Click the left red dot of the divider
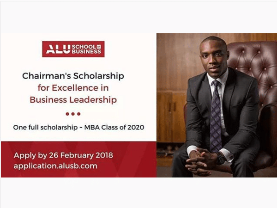The image size is (277, 208). (x=67, y=113)
